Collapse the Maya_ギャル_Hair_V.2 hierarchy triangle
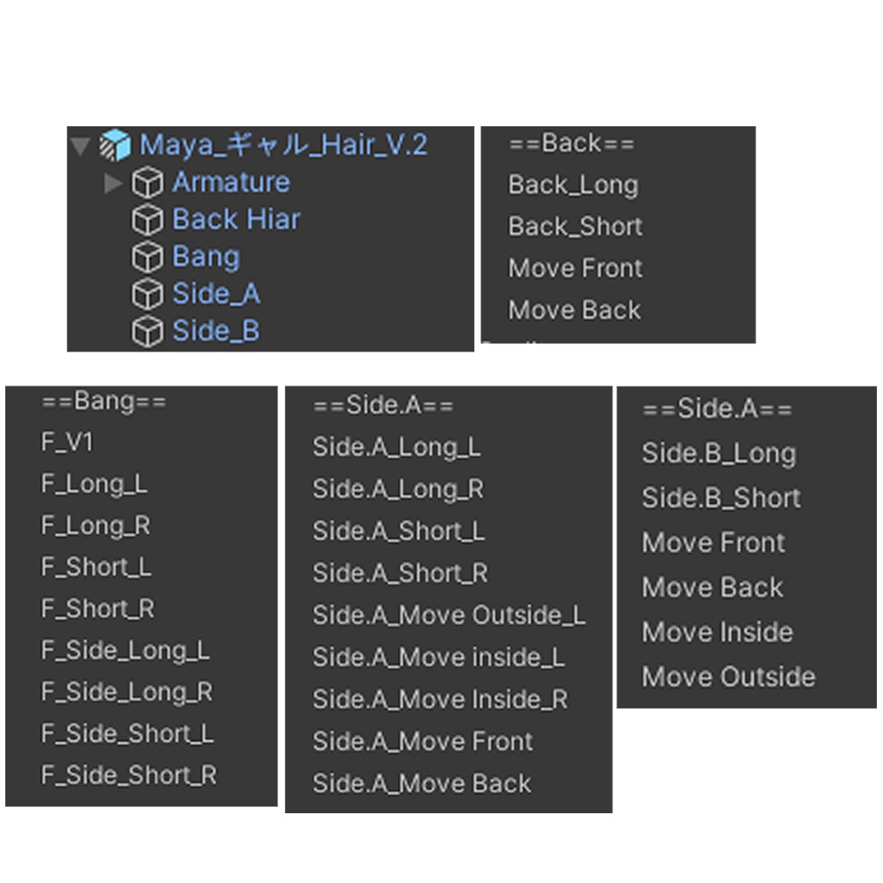This screenshot has height=883, width=883. (x=80, y=146)
